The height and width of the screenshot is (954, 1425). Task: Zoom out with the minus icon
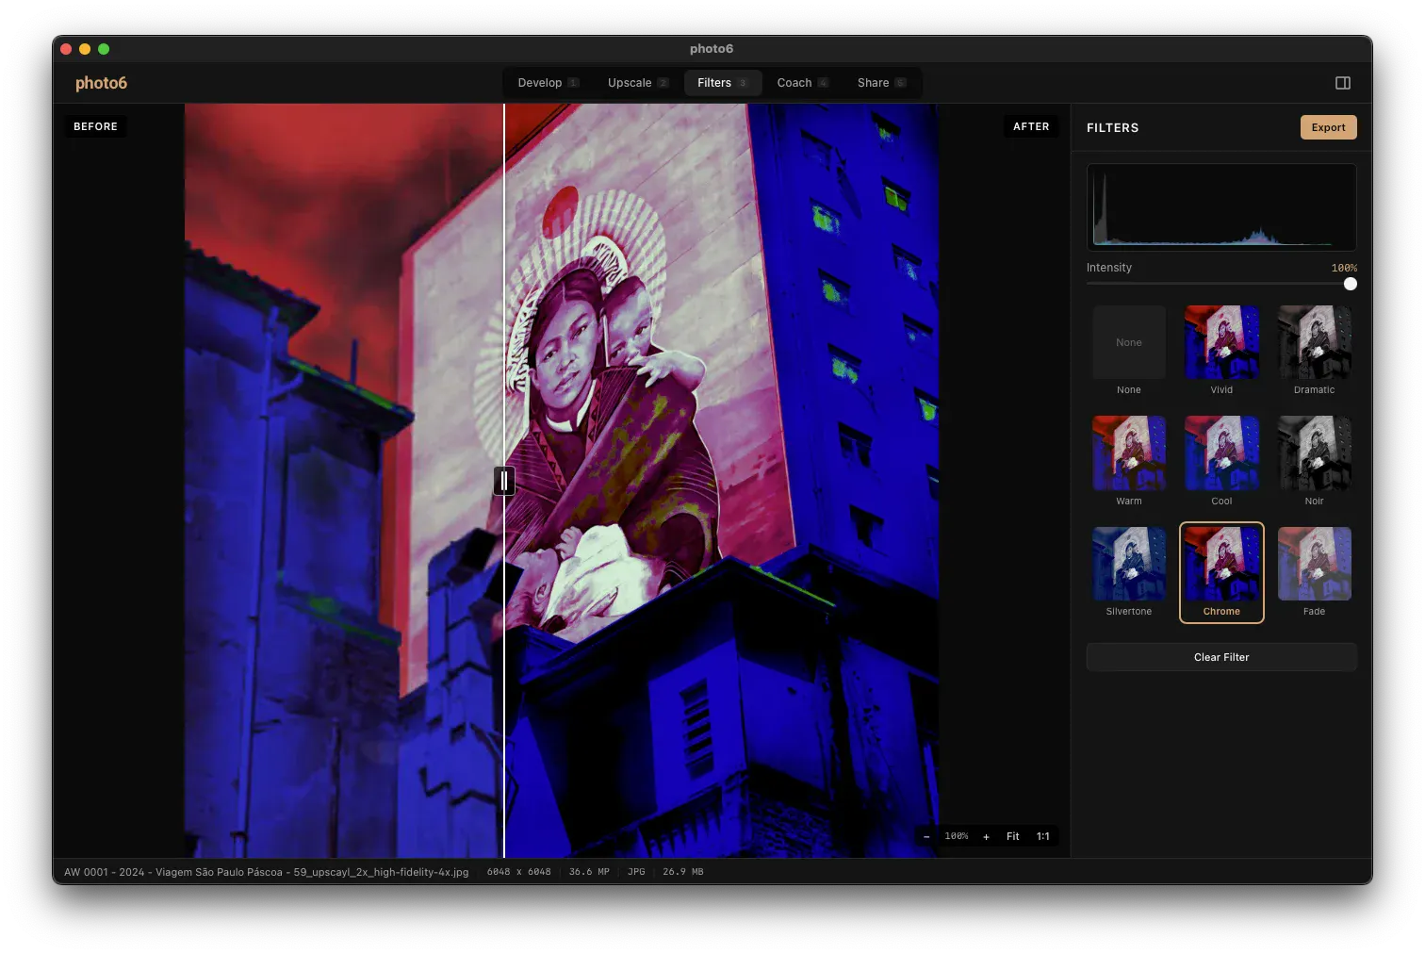926,836
